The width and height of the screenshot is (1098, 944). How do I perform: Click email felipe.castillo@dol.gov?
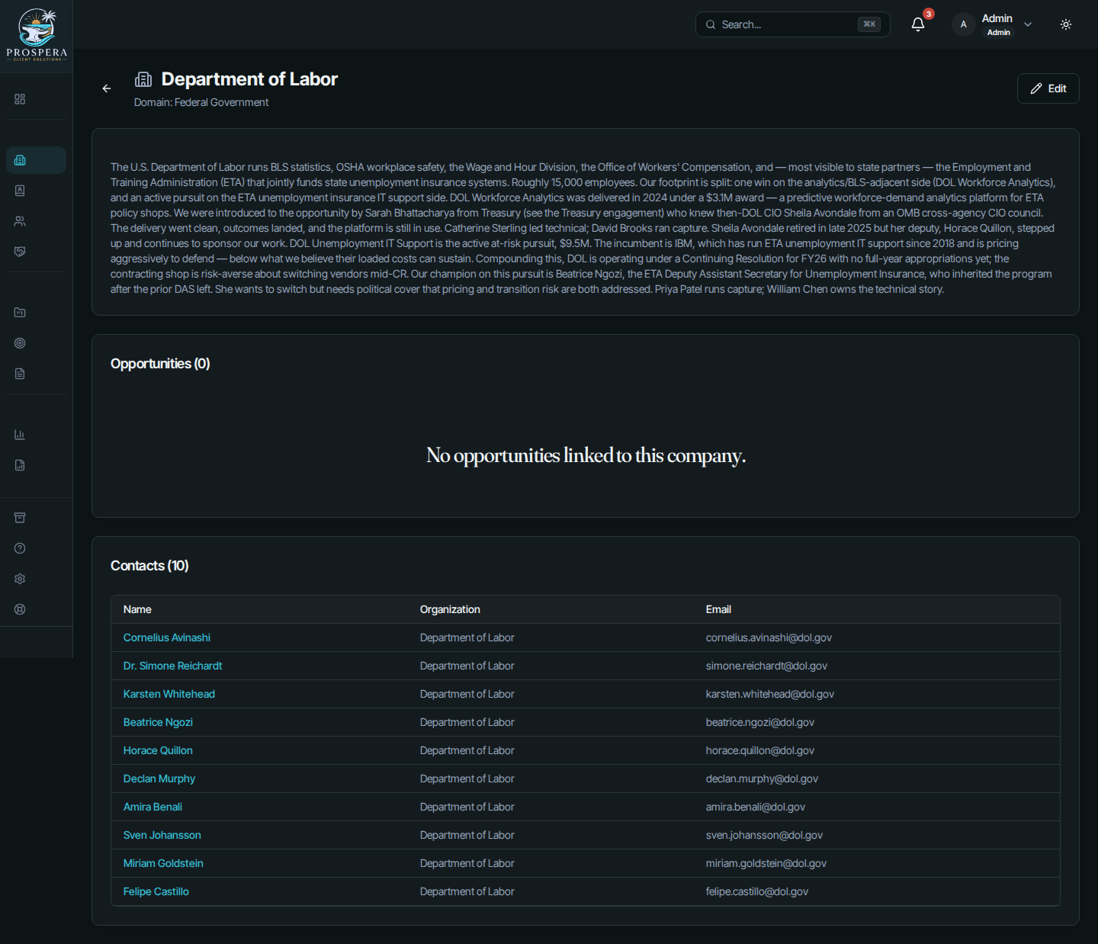[x=757, y=891]
